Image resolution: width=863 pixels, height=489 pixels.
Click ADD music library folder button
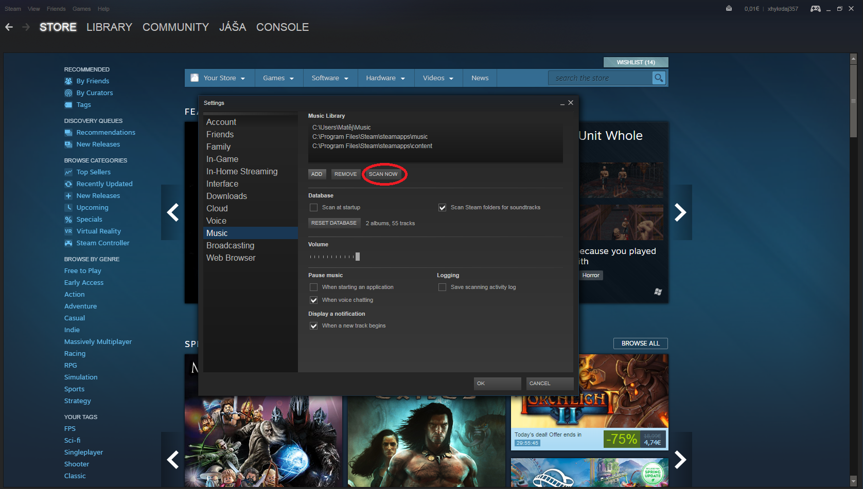click(317, 174)
